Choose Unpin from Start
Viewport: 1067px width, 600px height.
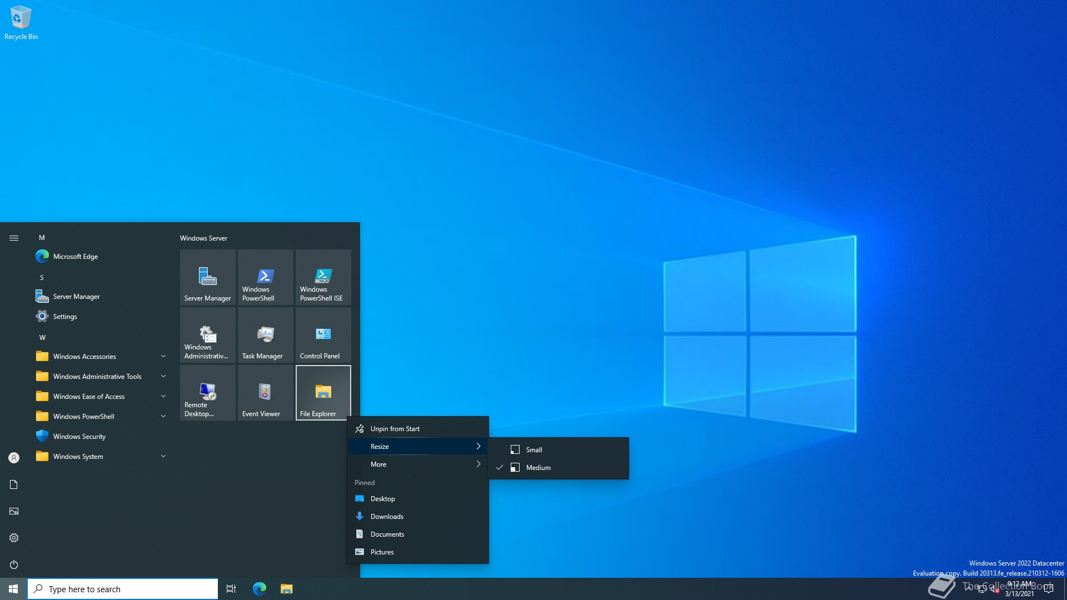point(418,428)
